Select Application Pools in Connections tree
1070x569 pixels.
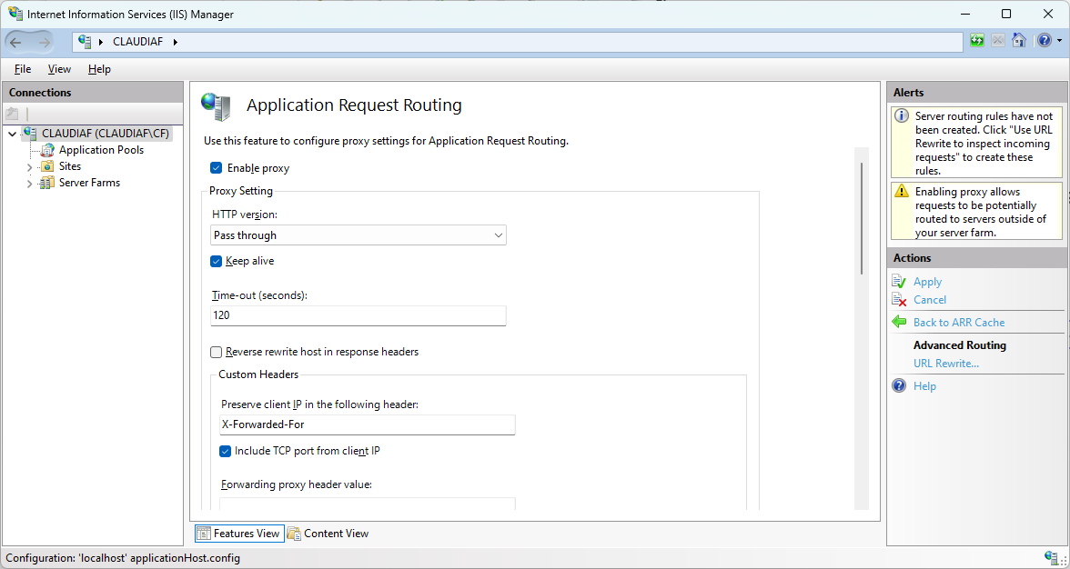[101, 150]
